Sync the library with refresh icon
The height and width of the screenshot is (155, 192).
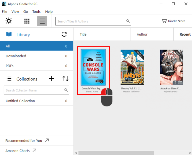click(64, 34)
